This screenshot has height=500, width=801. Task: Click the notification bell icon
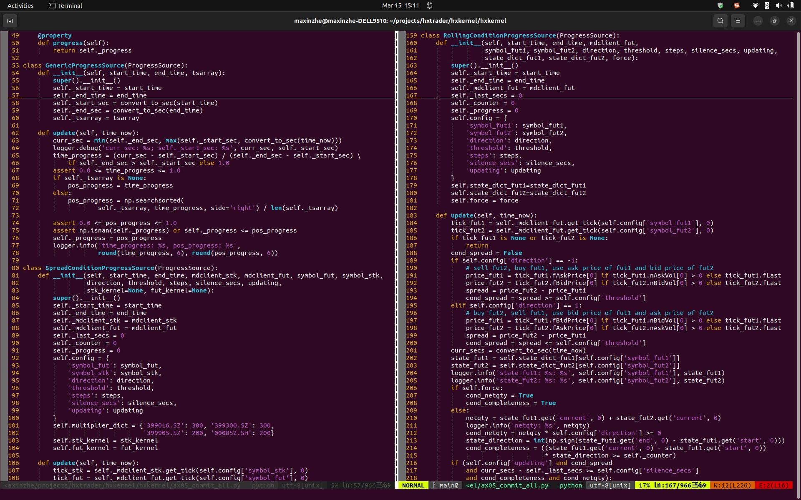click(430, 5)
